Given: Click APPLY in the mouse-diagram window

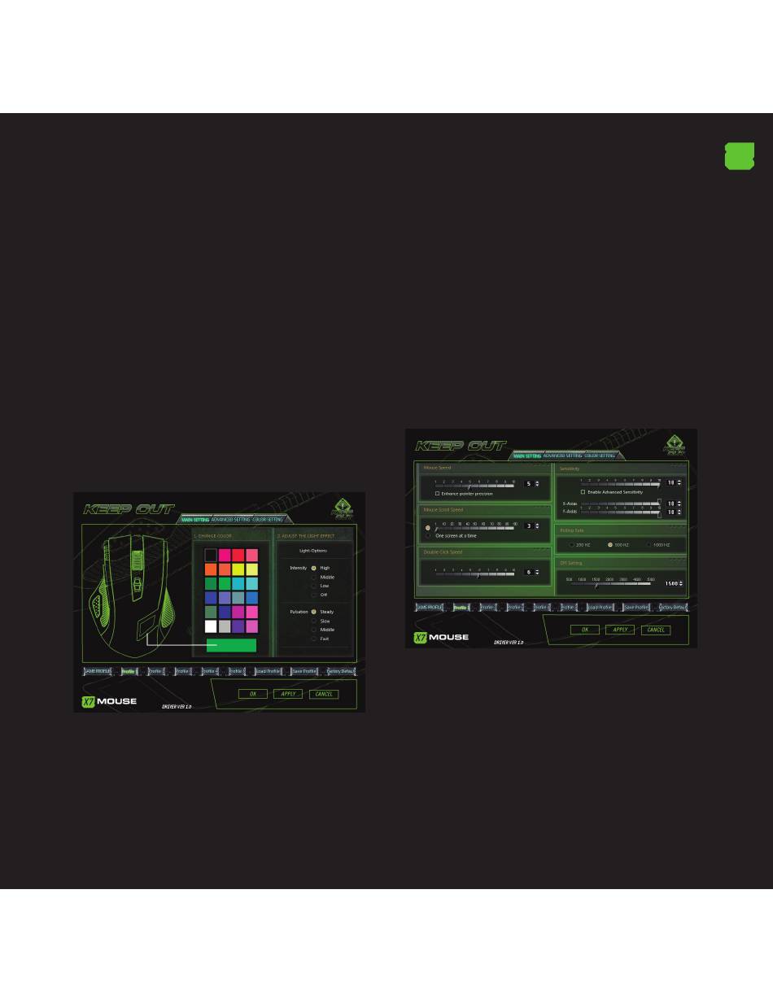Looking at the screenshot, I should [288, 694].
